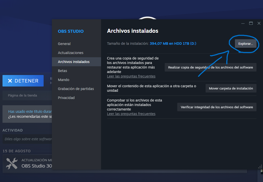
Task: Minimize the properties window
Action: click(x=243, y=23)
